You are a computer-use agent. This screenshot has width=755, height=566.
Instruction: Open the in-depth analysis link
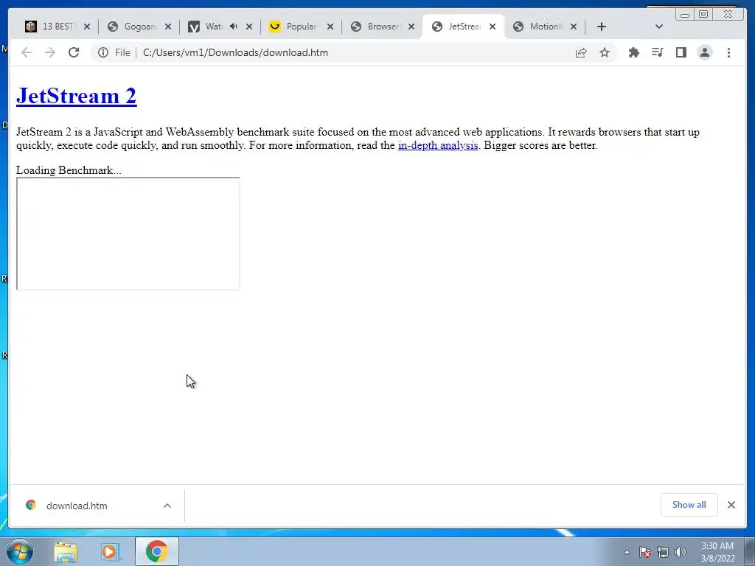click(438, 145)
